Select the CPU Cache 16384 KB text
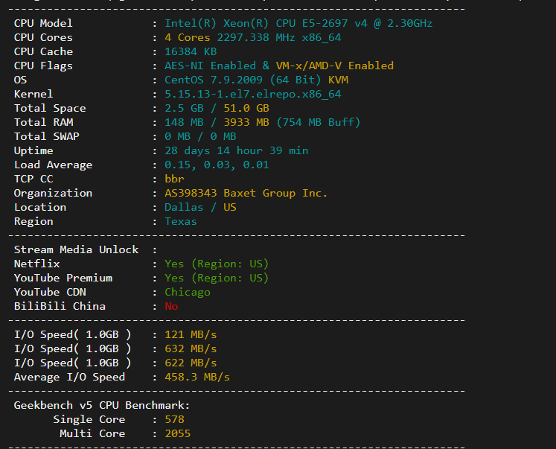Screen dimensions: 556x449 pos(191,52)
